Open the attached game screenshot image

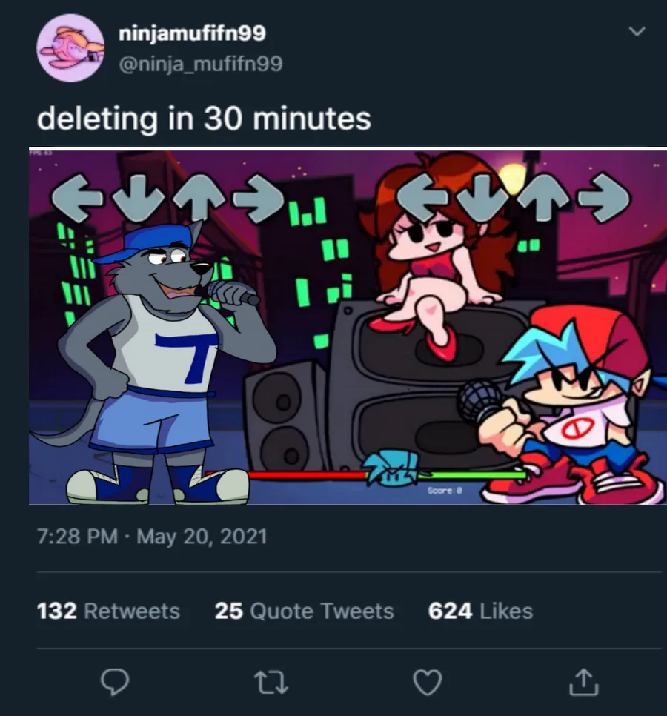tap(347, 326)
